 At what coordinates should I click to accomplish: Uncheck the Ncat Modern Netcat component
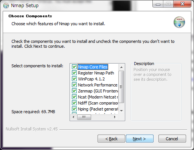point(74,97)
